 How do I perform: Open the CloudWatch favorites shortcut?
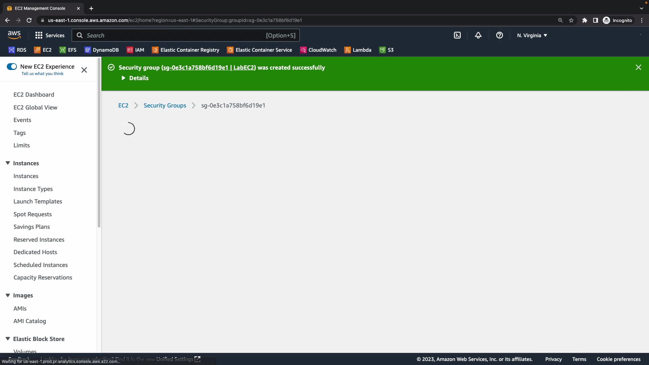click(318, 50)
